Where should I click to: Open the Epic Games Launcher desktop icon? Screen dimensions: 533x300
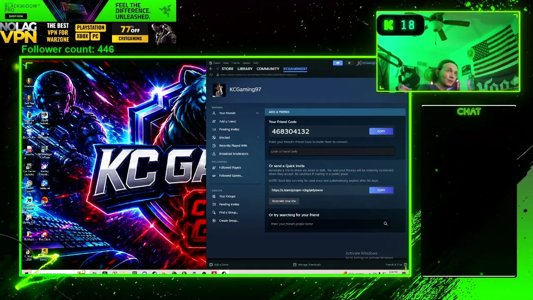click(x=29, y=169)
